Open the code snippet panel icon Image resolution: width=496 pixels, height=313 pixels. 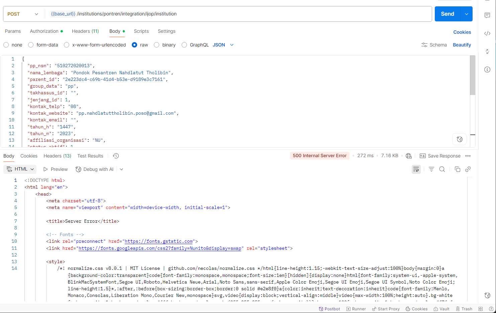(487, 33)
